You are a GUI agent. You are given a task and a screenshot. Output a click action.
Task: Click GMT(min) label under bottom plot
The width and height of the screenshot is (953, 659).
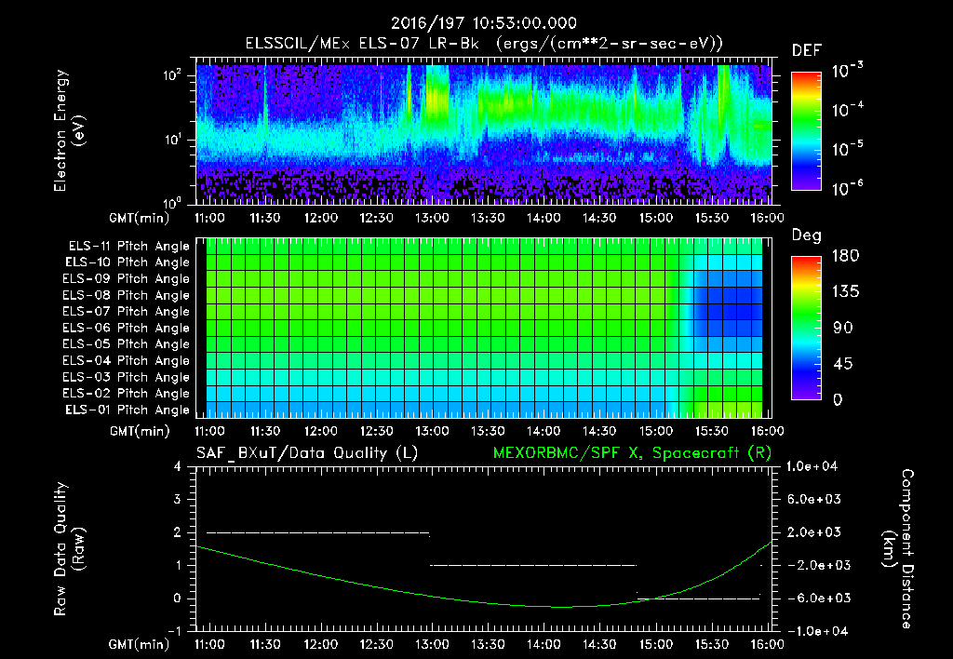140,644
